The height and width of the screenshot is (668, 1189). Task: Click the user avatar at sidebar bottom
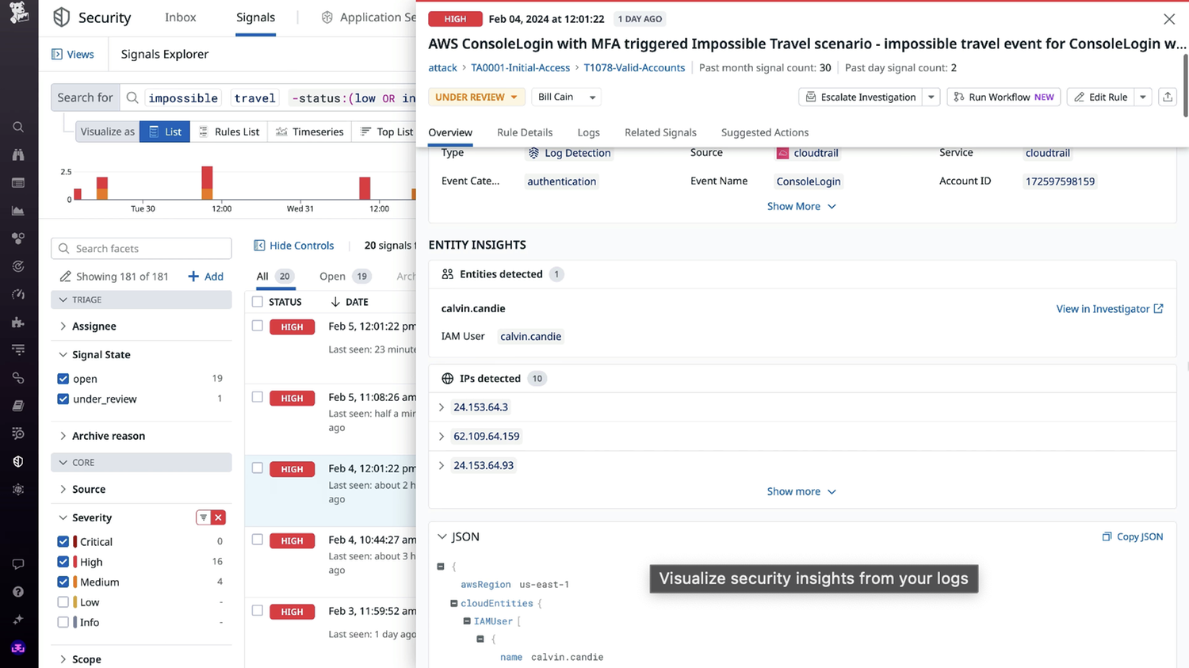coord(18,647)
